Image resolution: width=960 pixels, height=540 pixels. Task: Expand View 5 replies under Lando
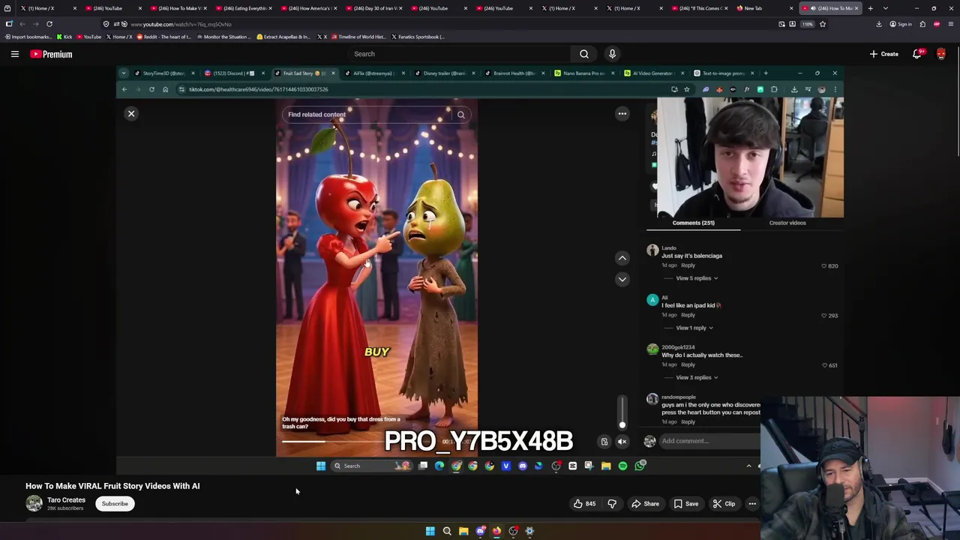click(x=697, y=278)
